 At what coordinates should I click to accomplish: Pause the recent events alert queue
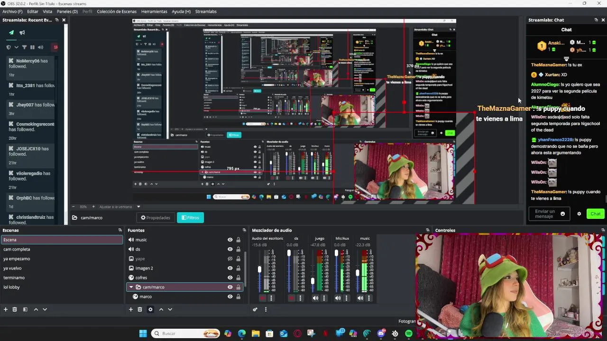click(32, 47)
